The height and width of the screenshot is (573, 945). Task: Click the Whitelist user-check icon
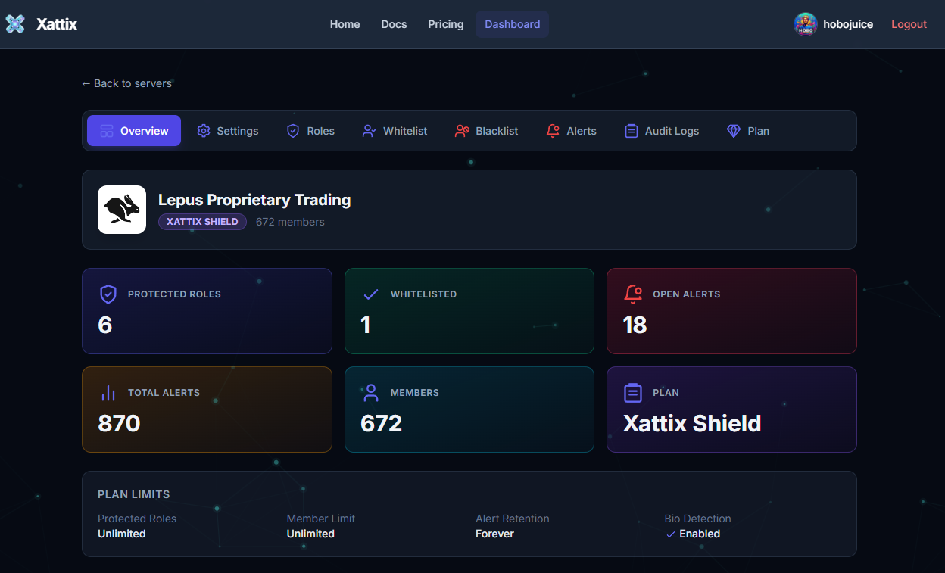click(x=370, y=131)
